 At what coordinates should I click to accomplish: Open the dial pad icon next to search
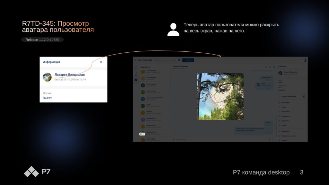pyautogui.click(x=179, y=60)
